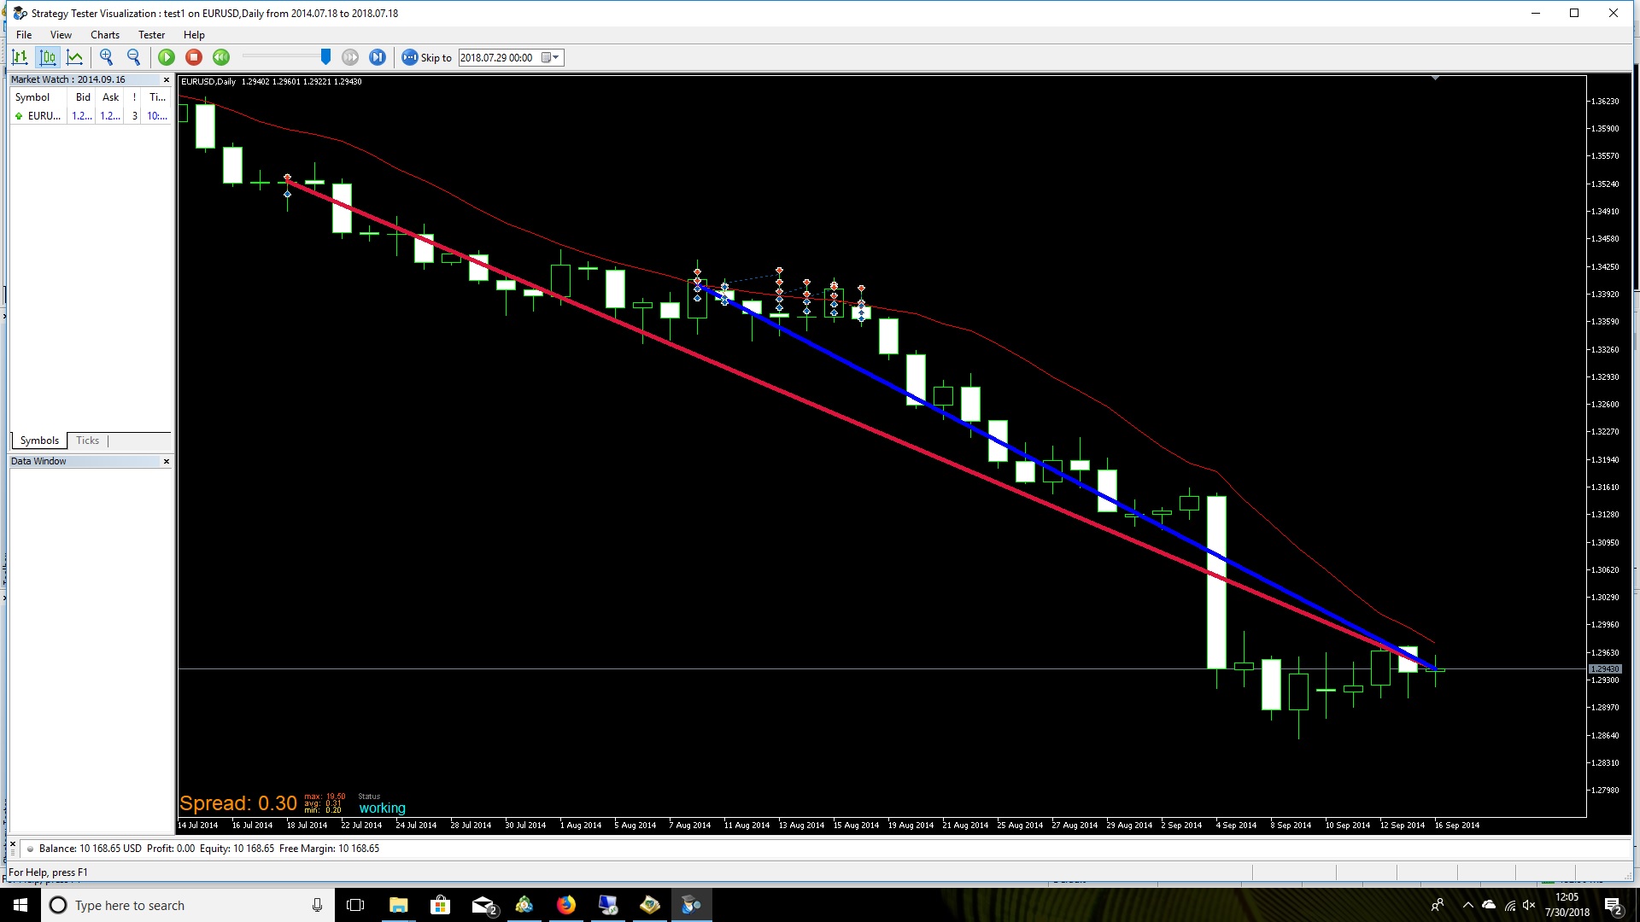Adjust the visualization speed slider handle

click(325, 56)
